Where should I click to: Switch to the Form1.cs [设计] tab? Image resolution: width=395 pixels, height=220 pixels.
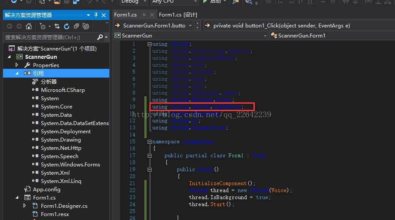[178, 15]
